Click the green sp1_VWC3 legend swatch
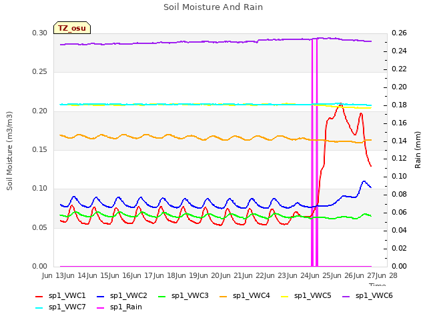427x320 pixels. (x=162, y=296)
